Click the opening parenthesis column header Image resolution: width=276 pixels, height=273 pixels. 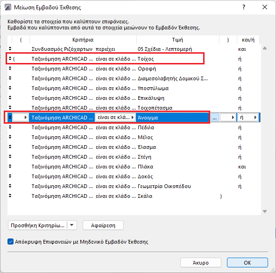click(21, 40)
